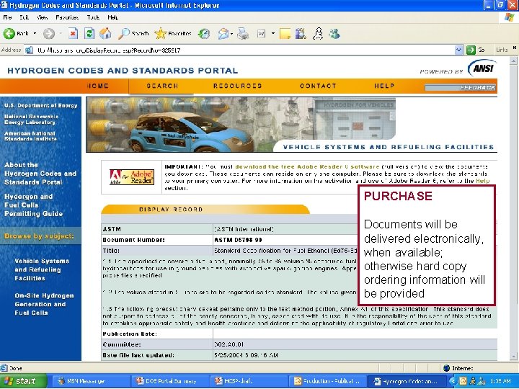The image size is (519, 389).
Task: Click the page icon in address bar
Action: click(30, 50)
